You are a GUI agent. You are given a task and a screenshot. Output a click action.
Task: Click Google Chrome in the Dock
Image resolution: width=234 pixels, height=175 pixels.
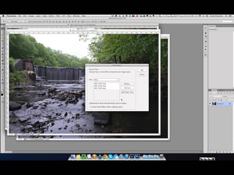[x=105, y=156]
